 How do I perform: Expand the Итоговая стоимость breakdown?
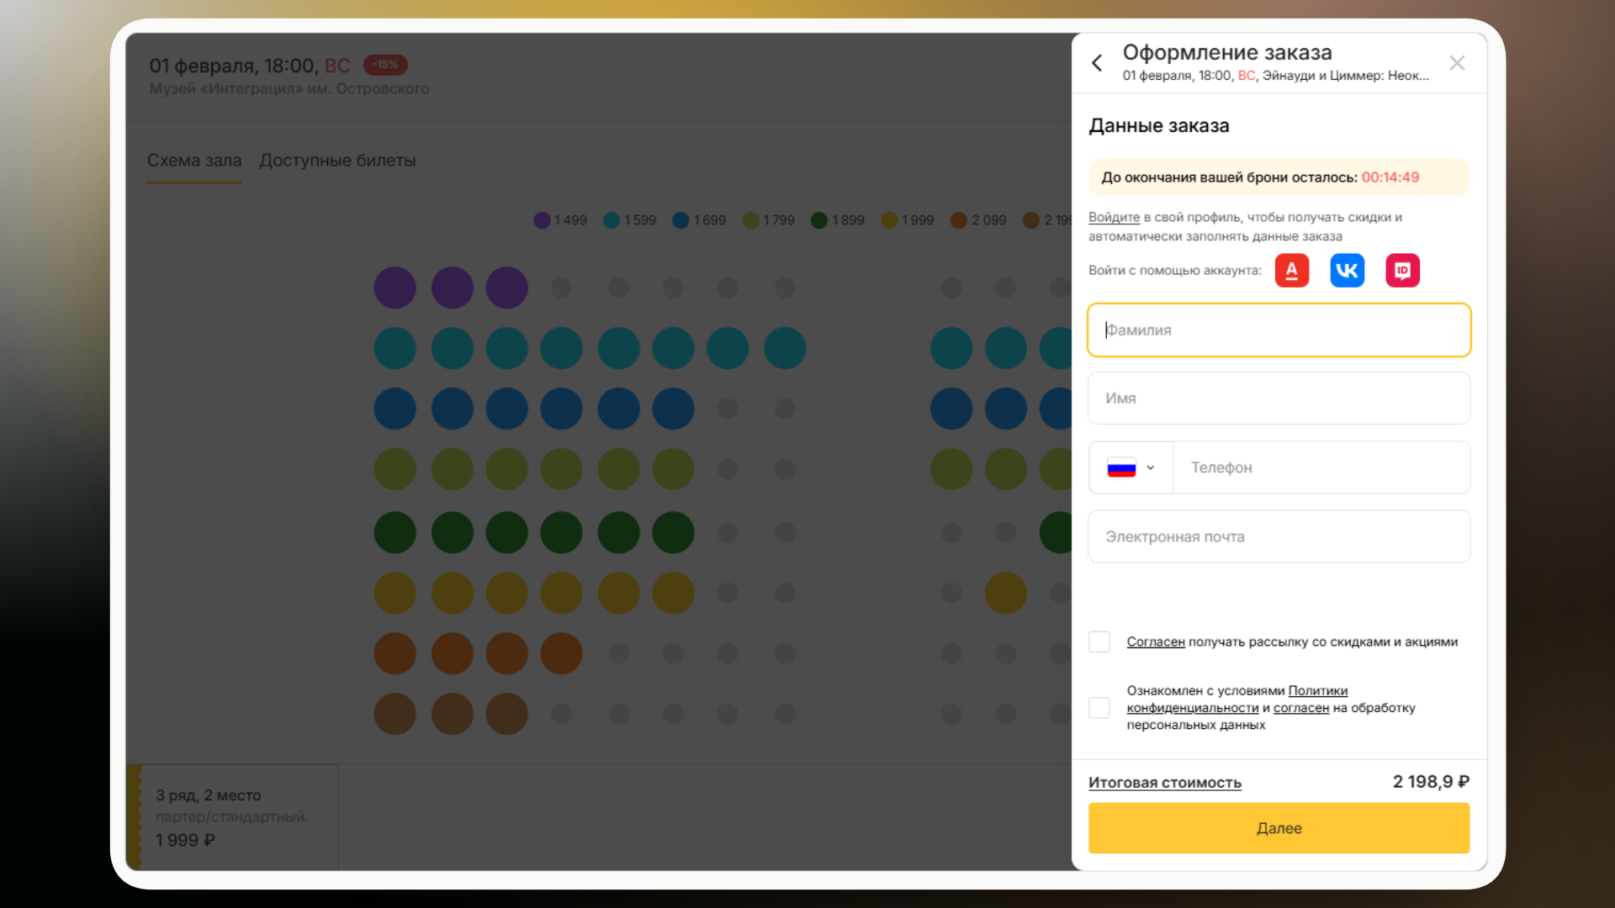pyautogui.click(x=1164, y=783)
